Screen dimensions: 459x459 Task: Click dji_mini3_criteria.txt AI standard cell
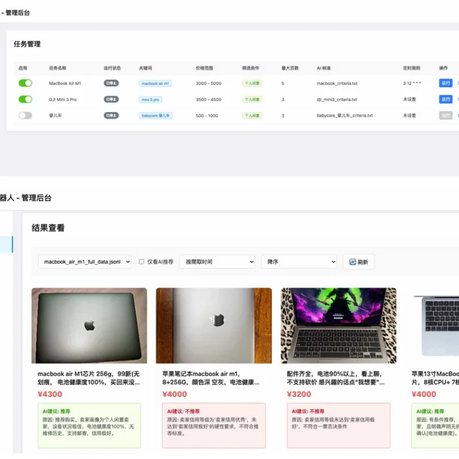click(x=337, y=99)
